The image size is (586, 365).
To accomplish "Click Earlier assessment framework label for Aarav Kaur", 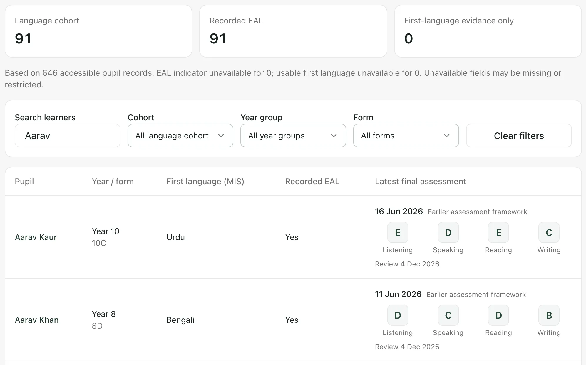I will coord(477,212).
